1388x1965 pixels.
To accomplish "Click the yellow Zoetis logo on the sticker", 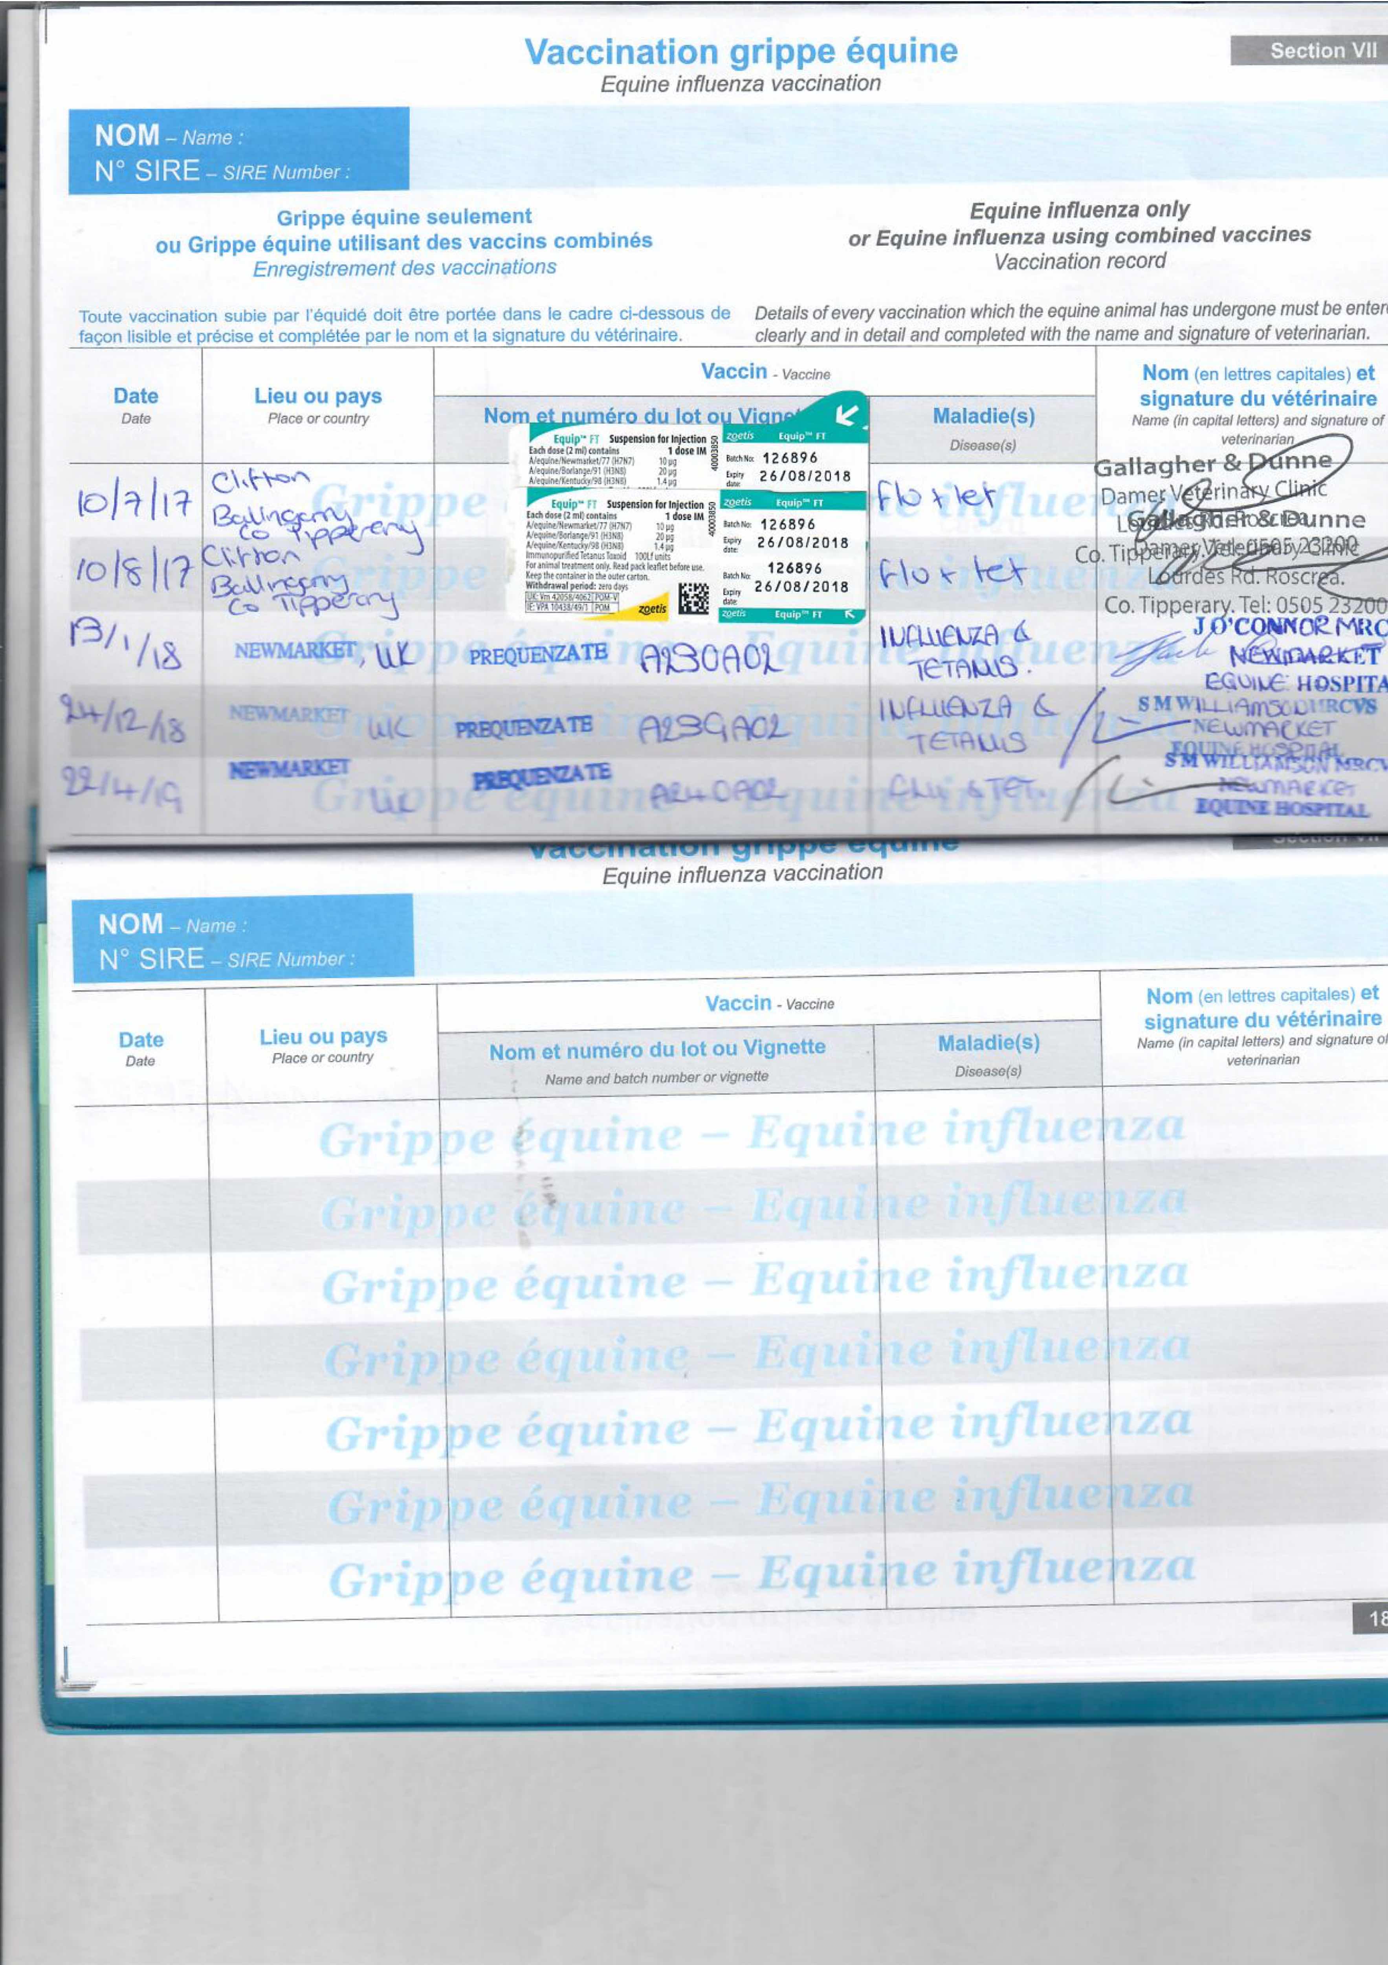I will pyautogui.click(x=652, y=608).
